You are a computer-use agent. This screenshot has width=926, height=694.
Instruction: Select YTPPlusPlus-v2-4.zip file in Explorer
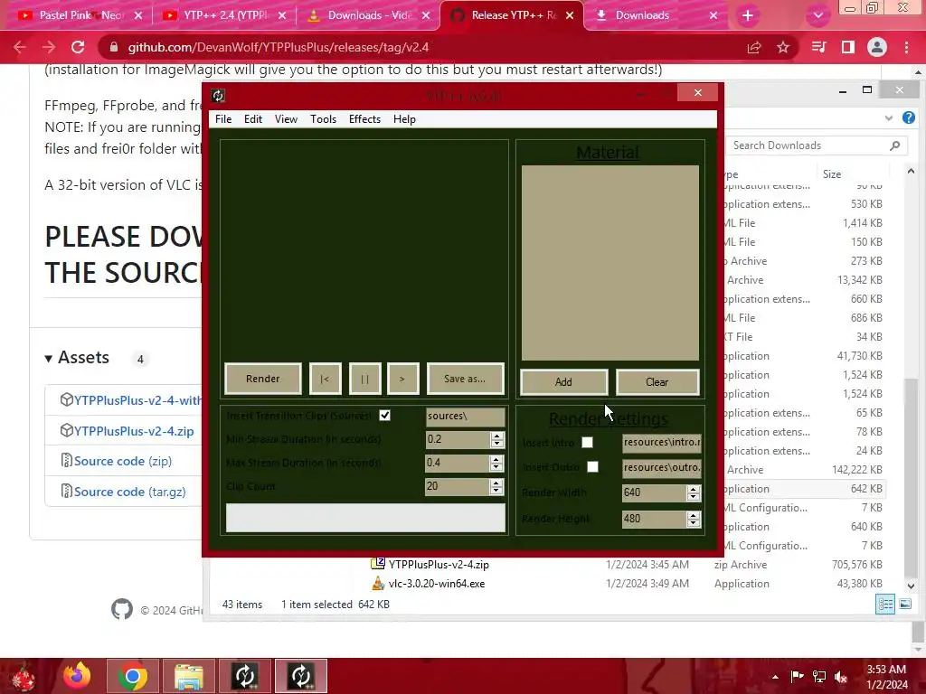pyautogui.click(x=439, y=565)
